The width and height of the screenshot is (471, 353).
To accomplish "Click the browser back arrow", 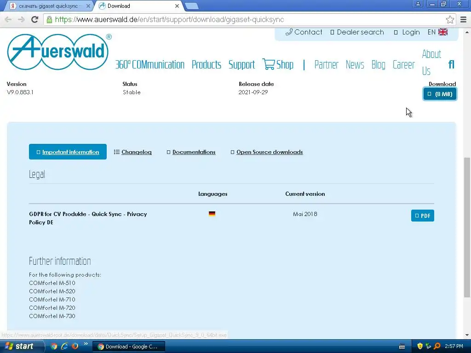I will click(x=8, y=19).
